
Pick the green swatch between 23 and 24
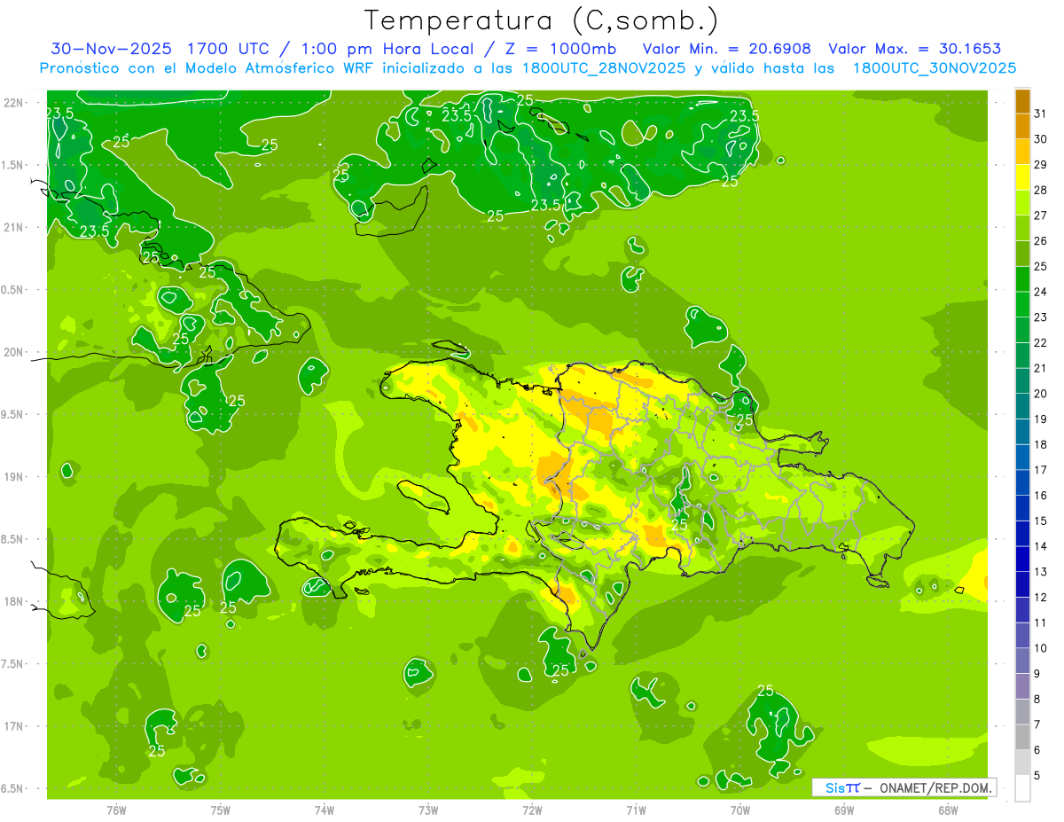tap(1022, 304)
